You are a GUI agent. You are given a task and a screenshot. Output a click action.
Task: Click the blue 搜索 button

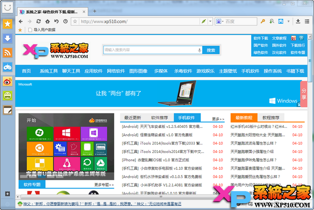click(211, 50)
